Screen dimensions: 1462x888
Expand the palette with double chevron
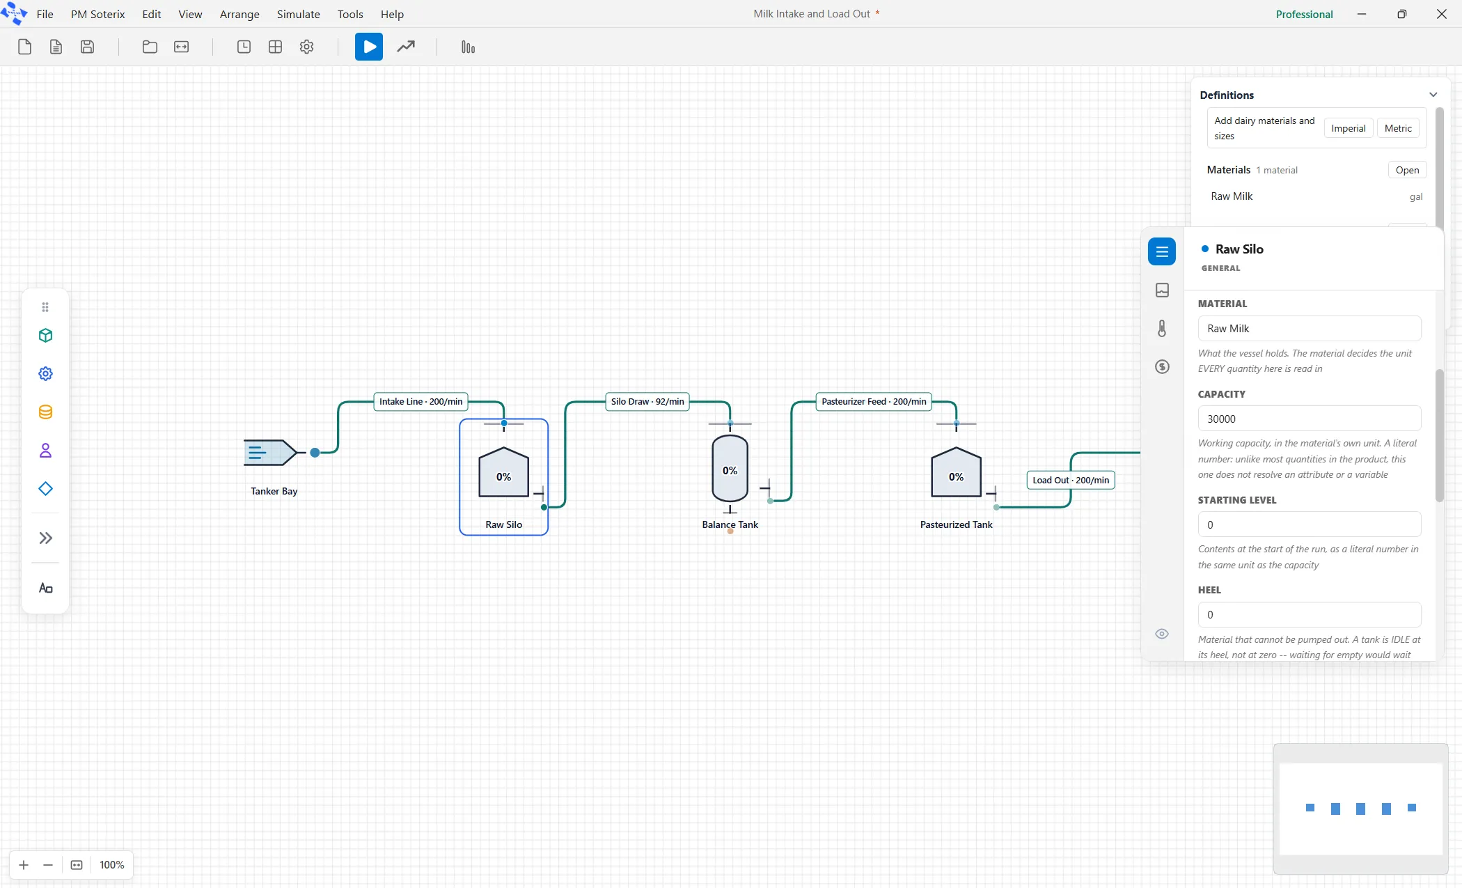[x=45, y=538]
